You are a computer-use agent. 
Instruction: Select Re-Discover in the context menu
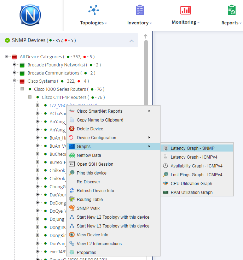(114, 182)
